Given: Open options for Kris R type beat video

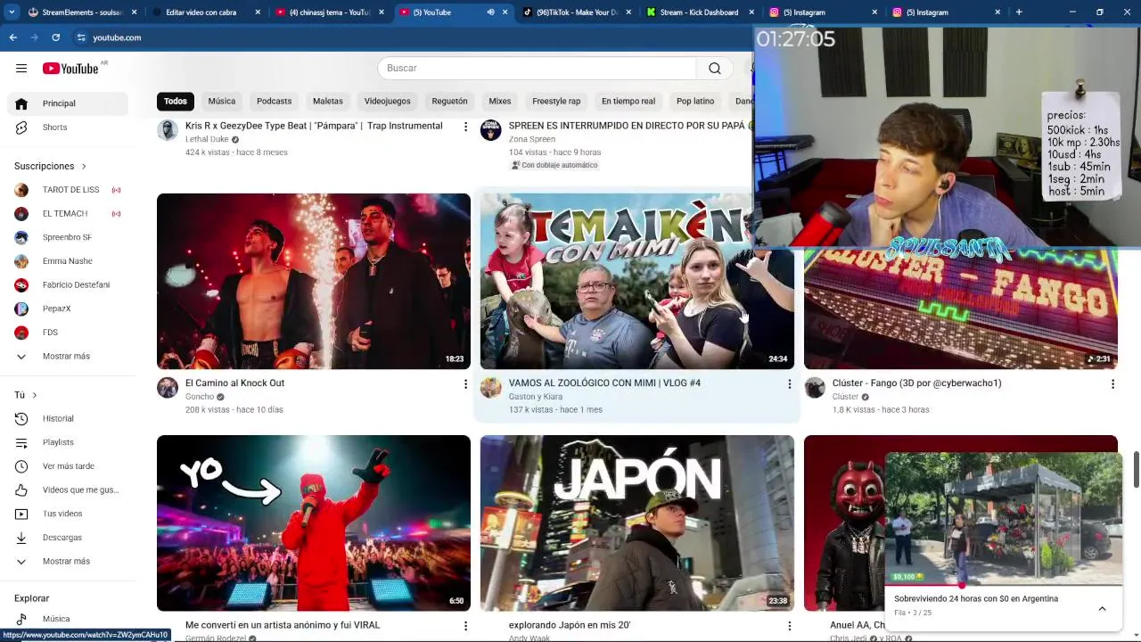Looking at the screenshot, I should [x=465, y=127].
